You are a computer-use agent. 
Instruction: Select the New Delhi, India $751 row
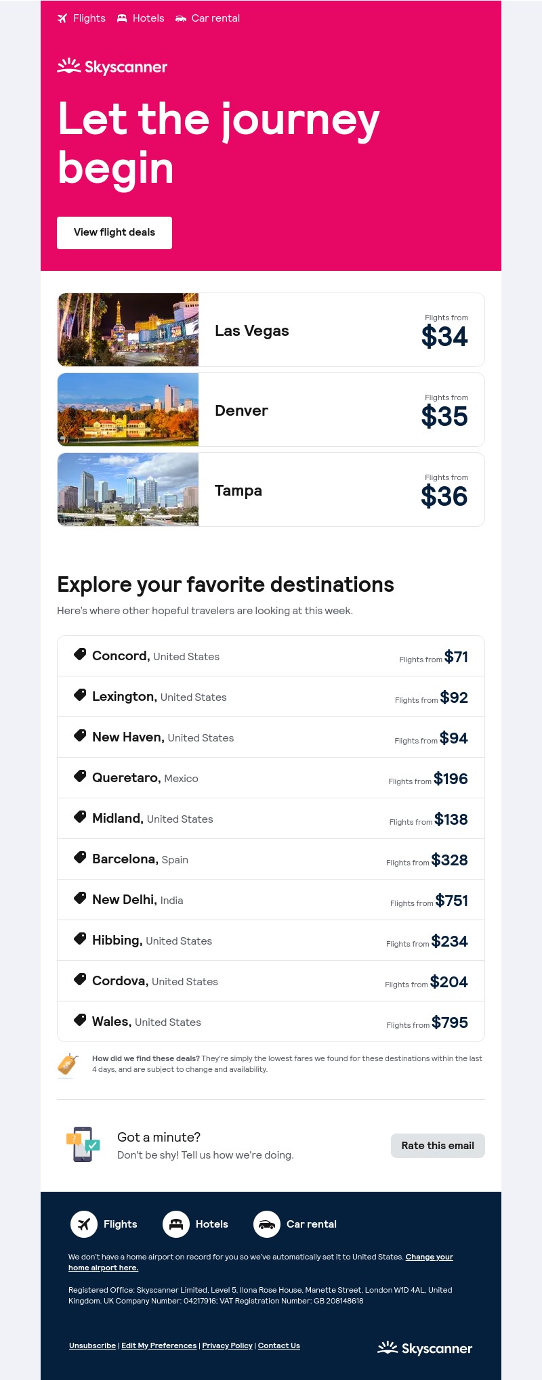point(271,900)
